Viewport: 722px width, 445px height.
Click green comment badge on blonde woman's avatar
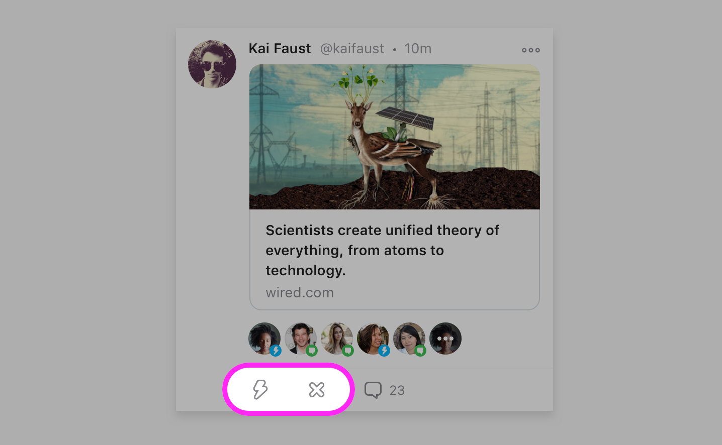(x=348, y=351)
